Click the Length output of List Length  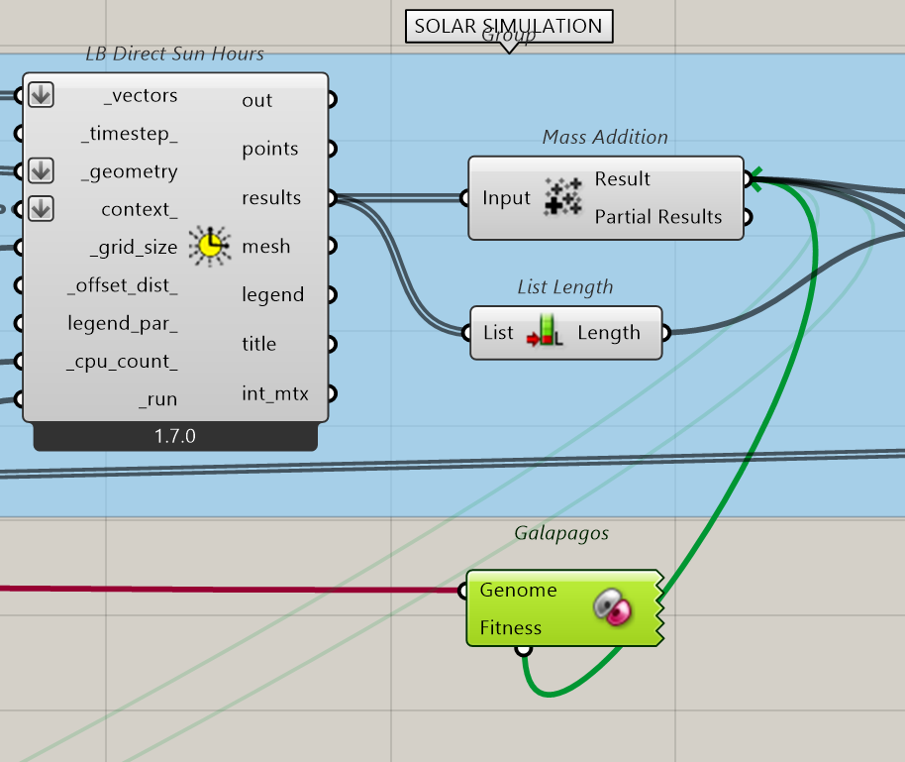608,333
